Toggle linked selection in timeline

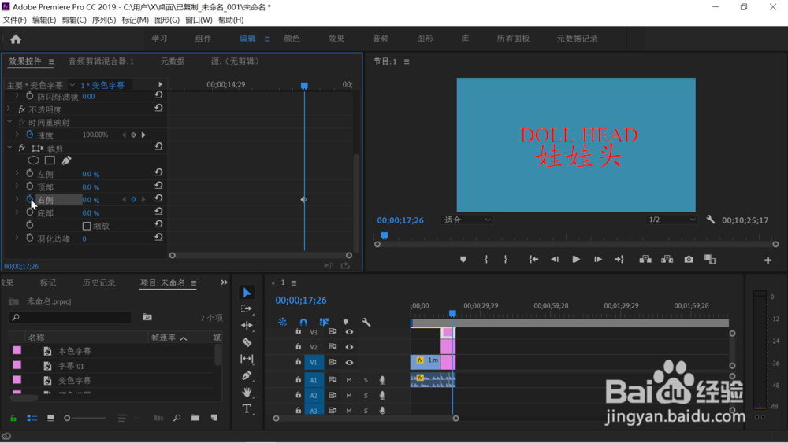tap(324, 322)
